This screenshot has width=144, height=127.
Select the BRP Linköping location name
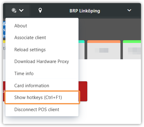coord(85,11)
